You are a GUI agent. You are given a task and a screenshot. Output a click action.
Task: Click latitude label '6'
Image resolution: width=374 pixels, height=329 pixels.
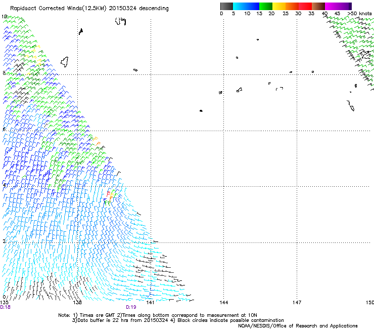4,129
